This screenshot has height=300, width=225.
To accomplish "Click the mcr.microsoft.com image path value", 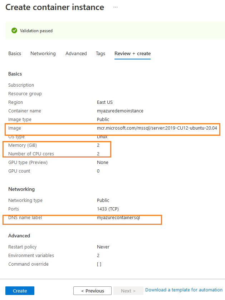I will (x=157, y=128).
